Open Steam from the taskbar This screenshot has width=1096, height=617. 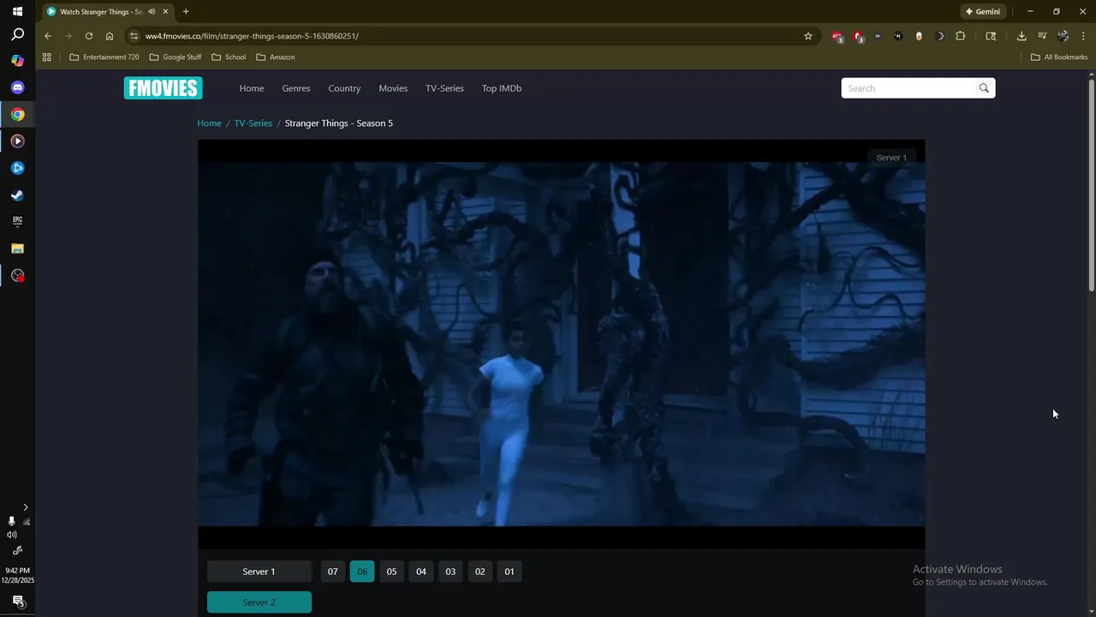coord(17,195)
